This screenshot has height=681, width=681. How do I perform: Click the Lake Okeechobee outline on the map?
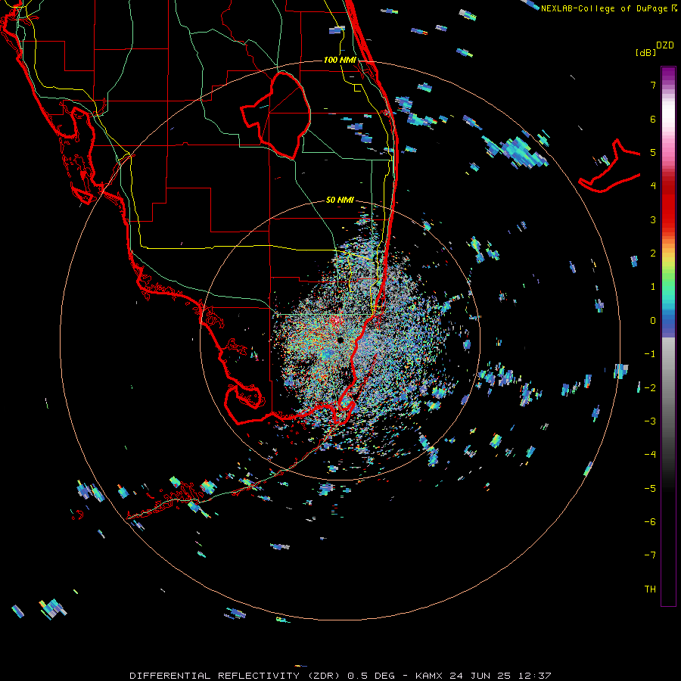(275, 115)
